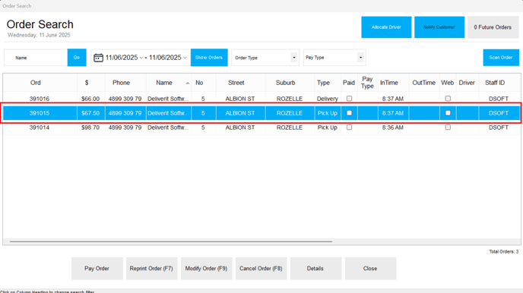Click the $98.70 amount cell

(x=90, y=128)
